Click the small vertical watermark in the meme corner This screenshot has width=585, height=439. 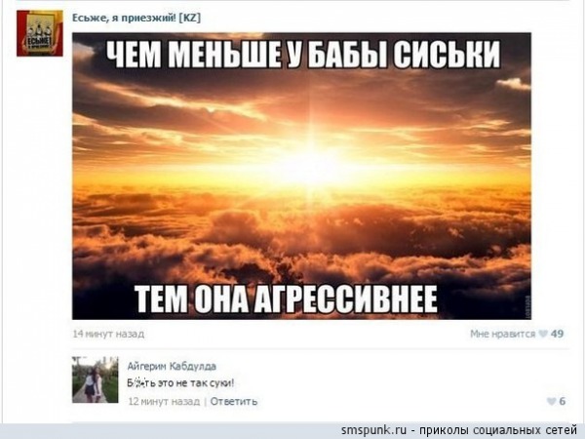(x=527, y=307)
